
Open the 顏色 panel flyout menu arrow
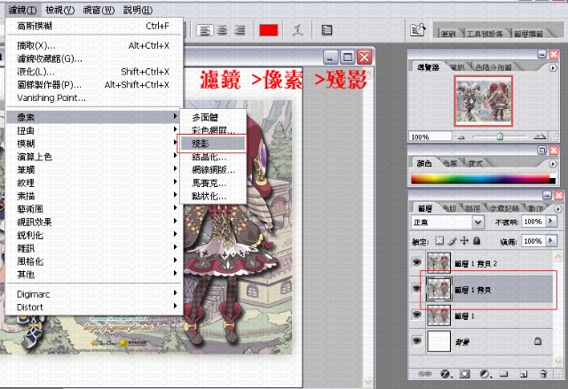coord(553,163)
